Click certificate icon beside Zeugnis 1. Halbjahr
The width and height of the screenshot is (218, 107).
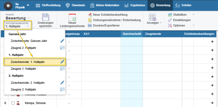[x=62, y=69]
